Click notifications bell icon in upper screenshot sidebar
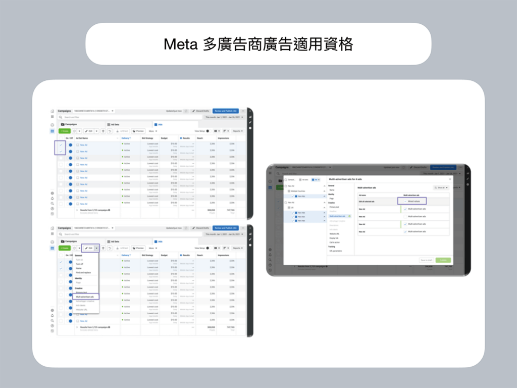 coord(52,198)
